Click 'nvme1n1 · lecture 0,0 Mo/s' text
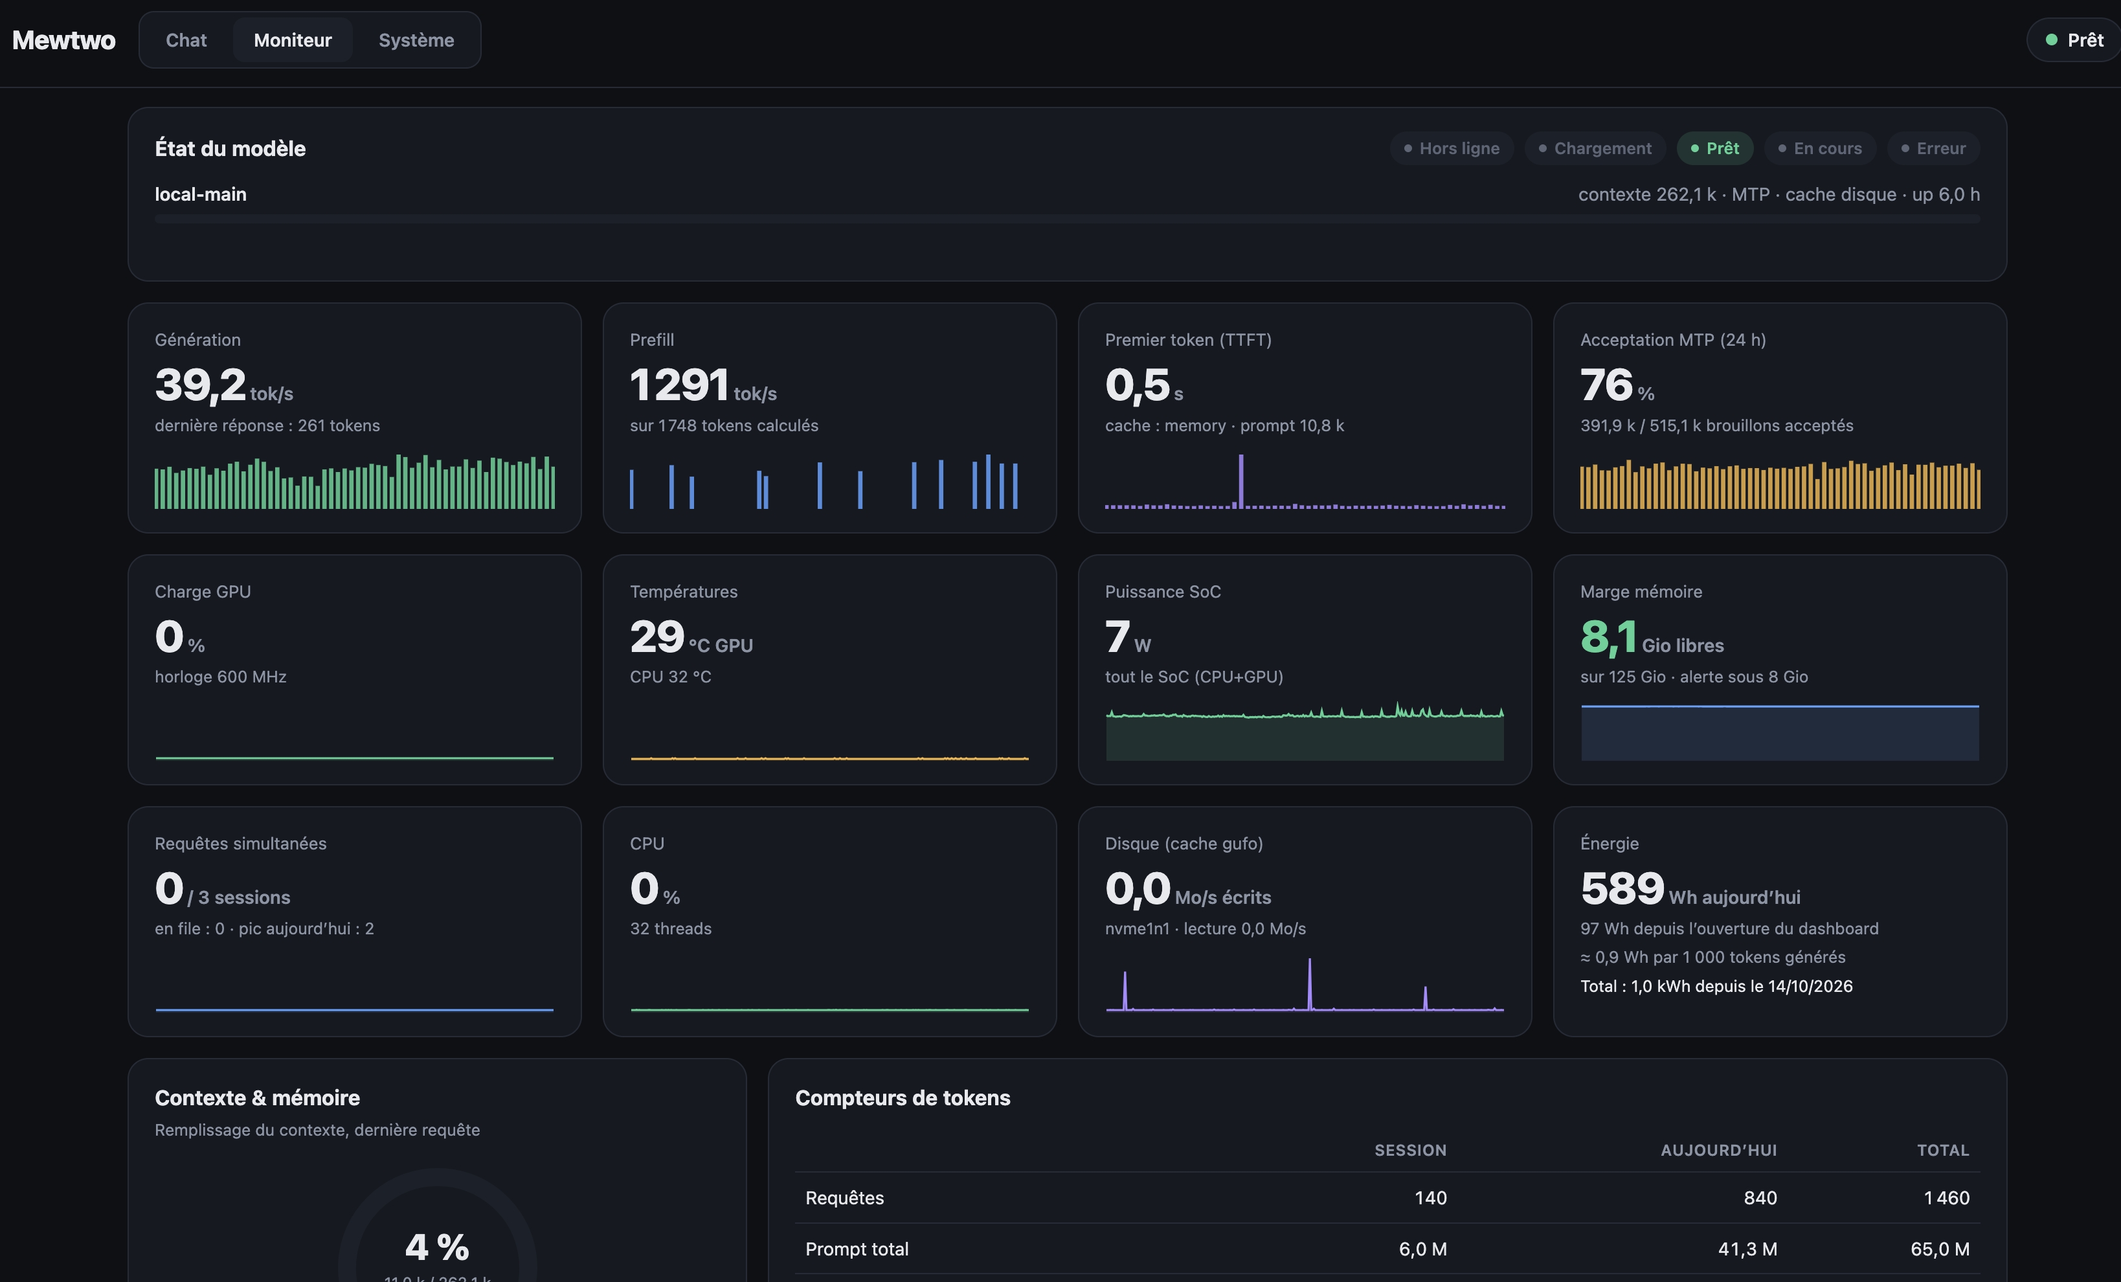This screenshot has width=2121, height=1282. (x=1205, y=928)
